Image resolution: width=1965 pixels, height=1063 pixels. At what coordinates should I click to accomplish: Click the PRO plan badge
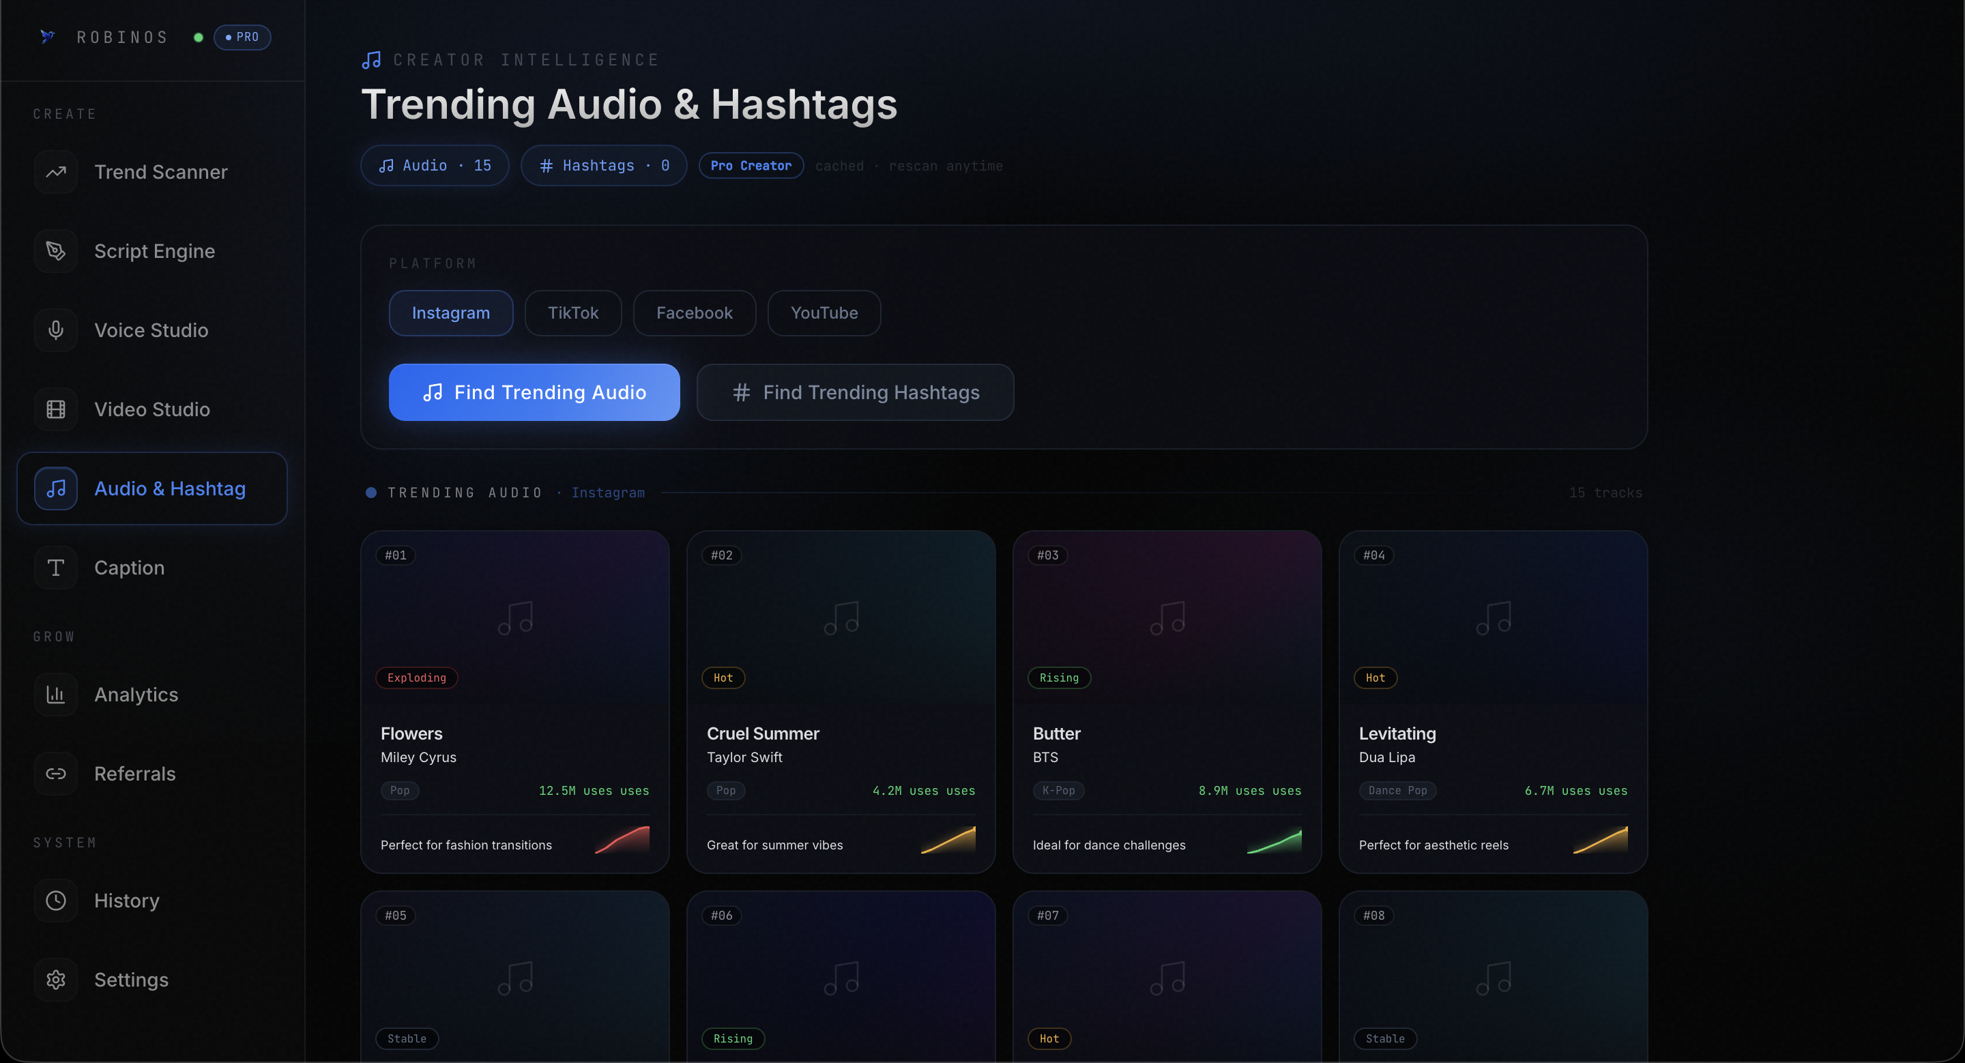coord(243,37)
